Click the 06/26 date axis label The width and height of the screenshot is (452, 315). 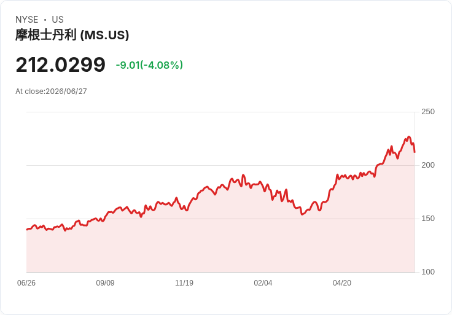[26, 283]
